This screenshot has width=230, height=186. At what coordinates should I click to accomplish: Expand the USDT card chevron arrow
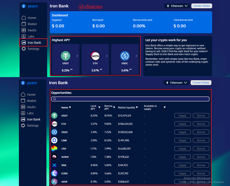[77, 56]
